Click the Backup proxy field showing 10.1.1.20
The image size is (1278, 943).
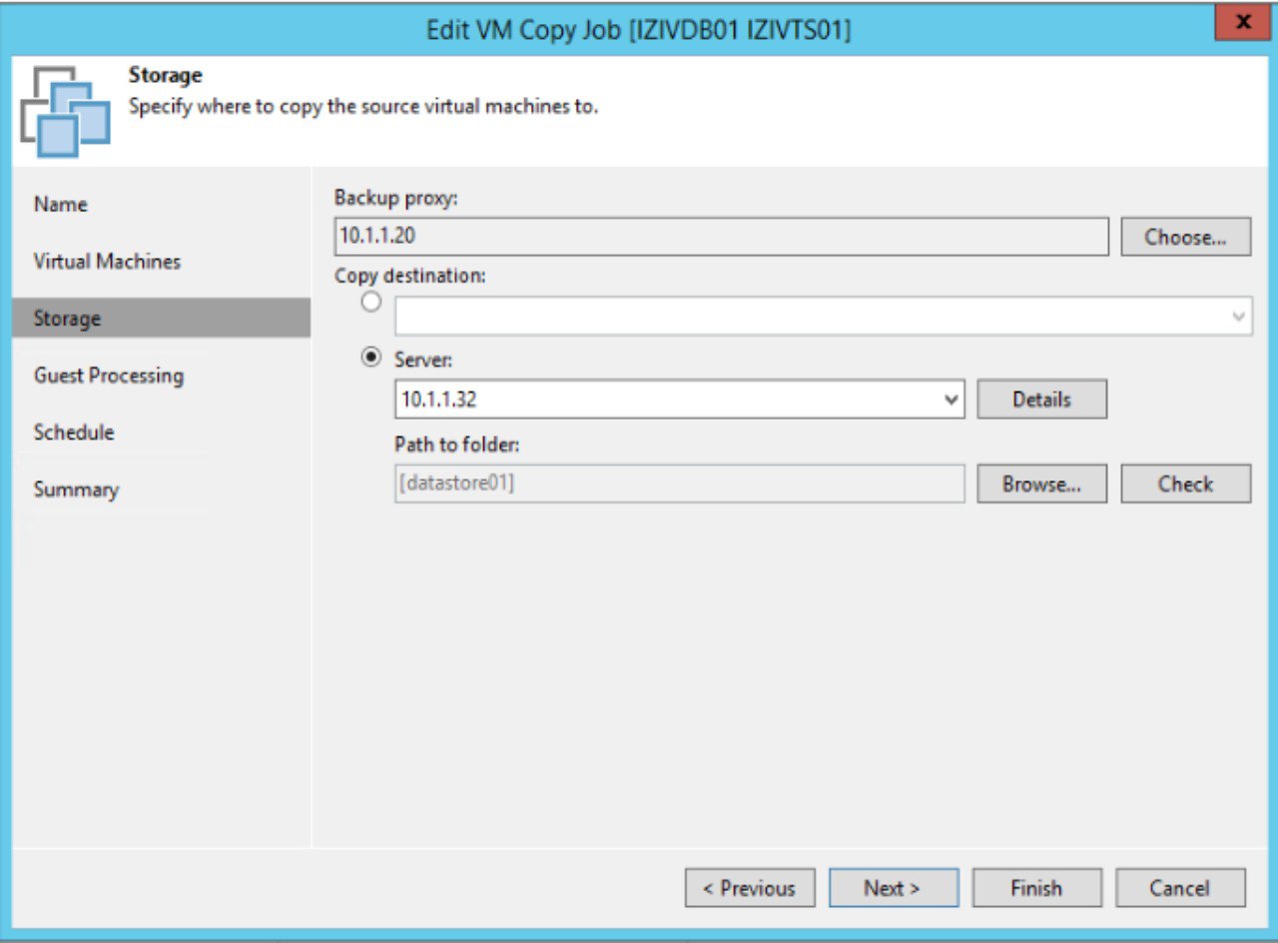click(722, 238)
